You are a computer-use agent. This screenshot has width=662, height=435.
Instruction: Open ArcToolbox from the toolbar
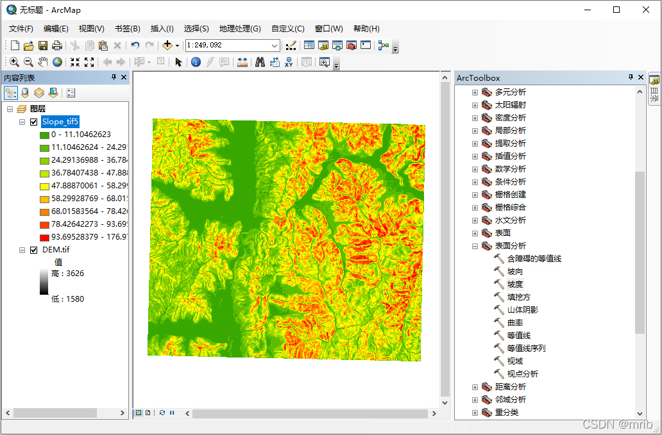(x=352, y=45)
